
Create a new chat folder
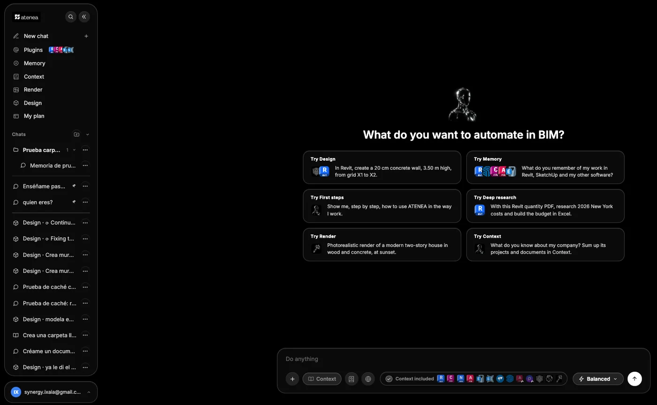[76, 134]
